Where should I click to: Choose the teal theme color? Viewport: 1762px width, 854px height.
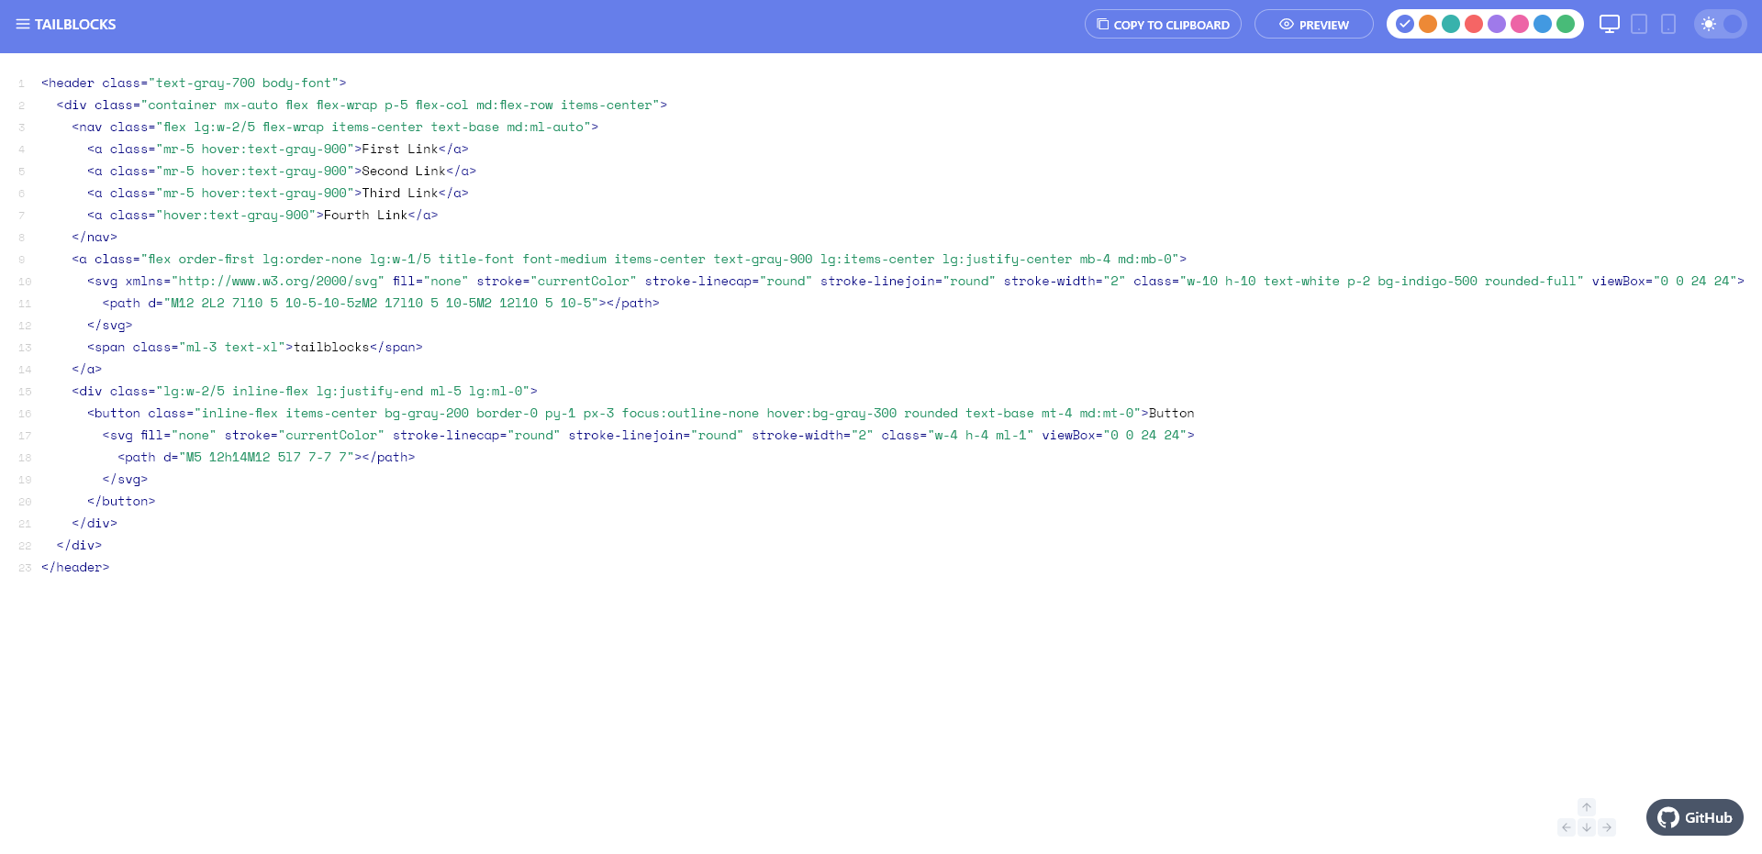(x=1451, y=24)
